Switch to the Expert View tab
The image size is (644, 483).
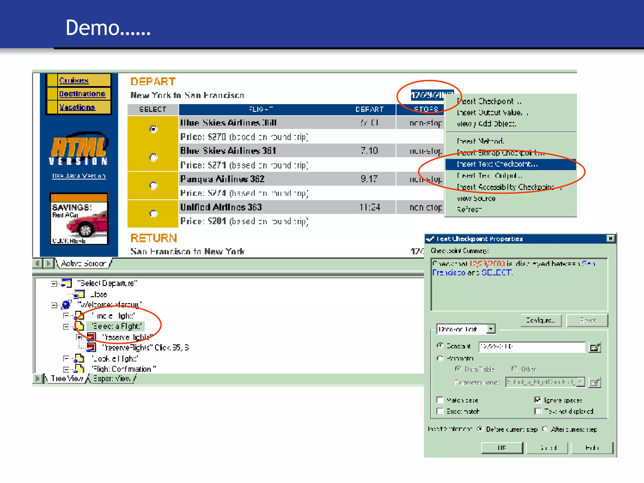112,379
